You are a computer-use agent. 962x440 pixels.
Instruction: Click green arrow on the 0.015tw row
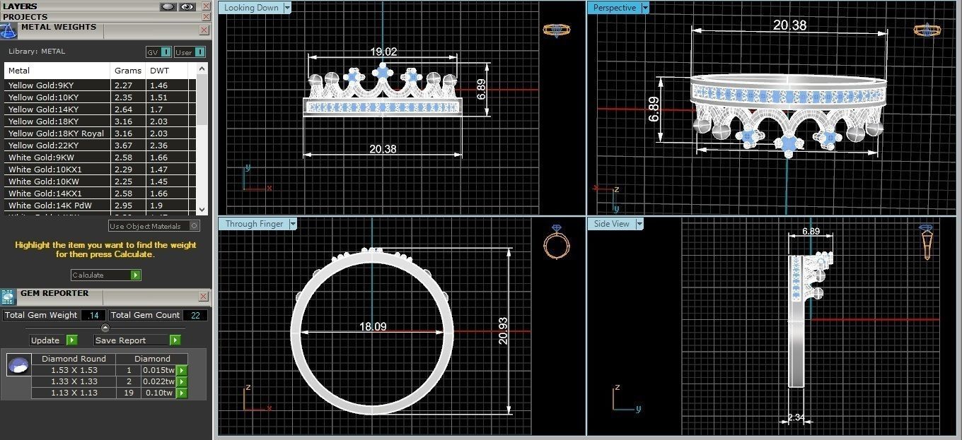[181, 370]
